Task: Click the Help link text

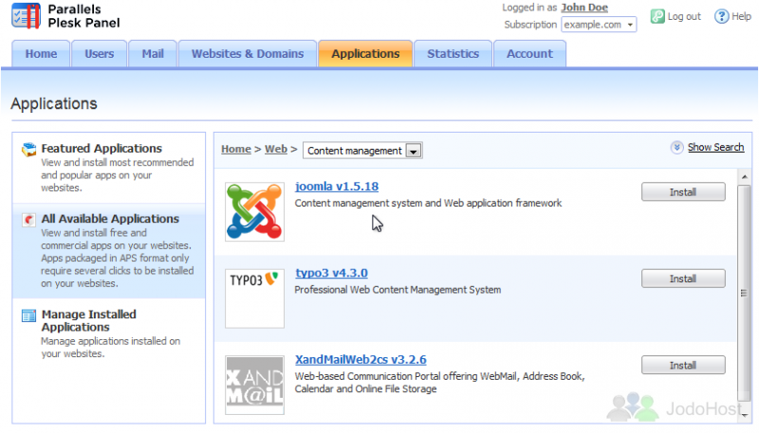Action: click(741, 16)
